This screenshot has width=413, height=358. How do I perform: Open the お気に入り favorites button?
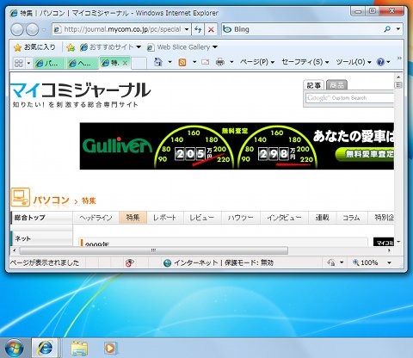point(34,47)
